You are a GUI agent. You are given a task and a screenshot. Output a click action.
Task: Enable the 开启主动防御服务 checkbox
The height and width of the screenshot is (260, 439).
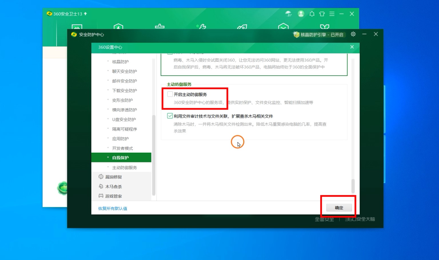[170, 94]
